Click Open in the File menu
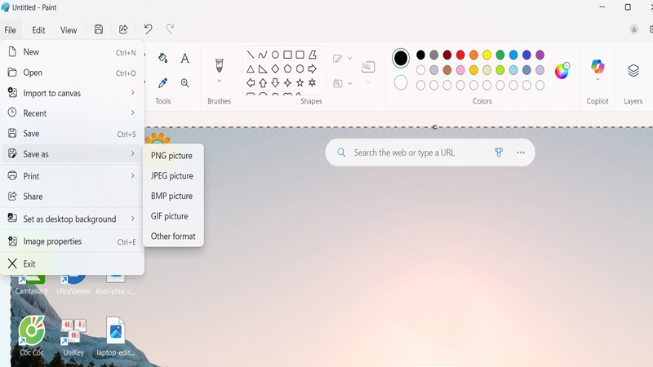This screenshot has width=653, height=367. pos(72,73)
